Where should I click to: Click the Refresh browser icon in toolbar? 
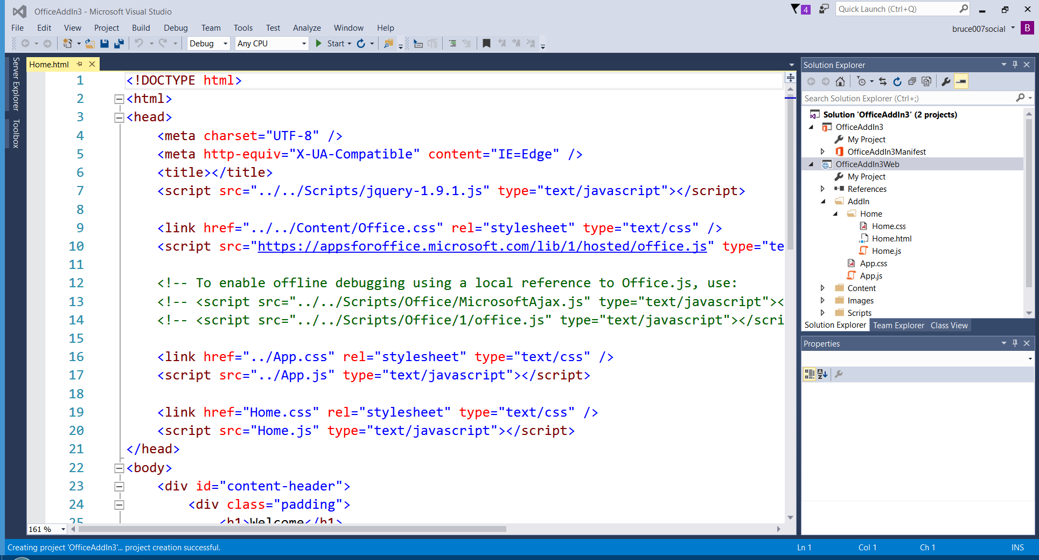point(361,44)
